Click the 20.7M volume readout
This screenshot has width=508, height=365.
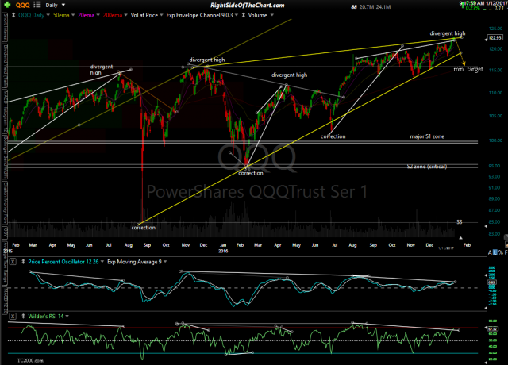[x=367, y=6]
